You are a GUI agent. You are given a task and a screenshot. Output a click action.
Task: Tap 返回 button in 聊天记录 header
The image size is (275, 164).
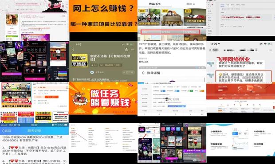click(x=6, y=131)
